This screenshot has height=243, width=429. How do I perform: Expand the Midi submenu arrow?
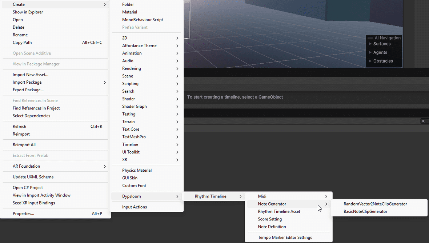coord(326,196)
